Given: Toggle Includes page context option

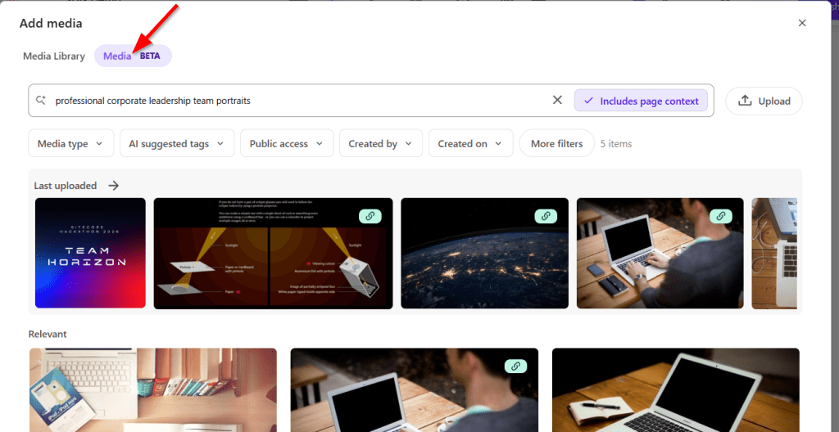Looking at the screenshot, I should (641, 101).
